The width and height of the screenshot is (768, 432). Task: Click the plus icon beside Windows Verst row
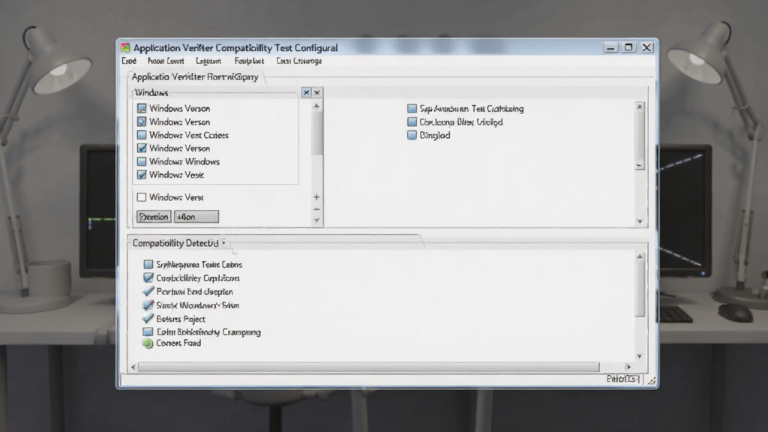316,197
